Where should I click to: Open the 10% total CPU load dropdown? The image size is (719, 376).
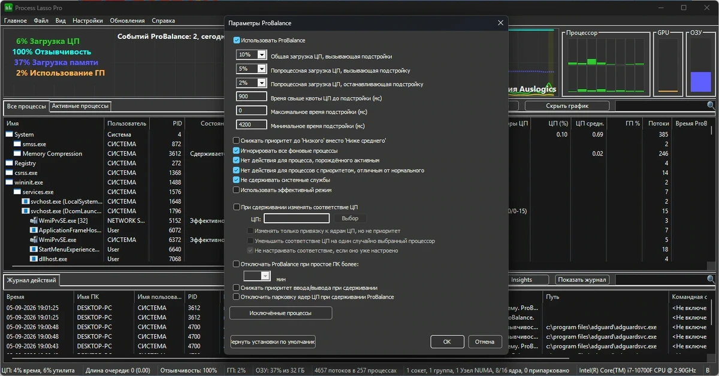[261, 54]
